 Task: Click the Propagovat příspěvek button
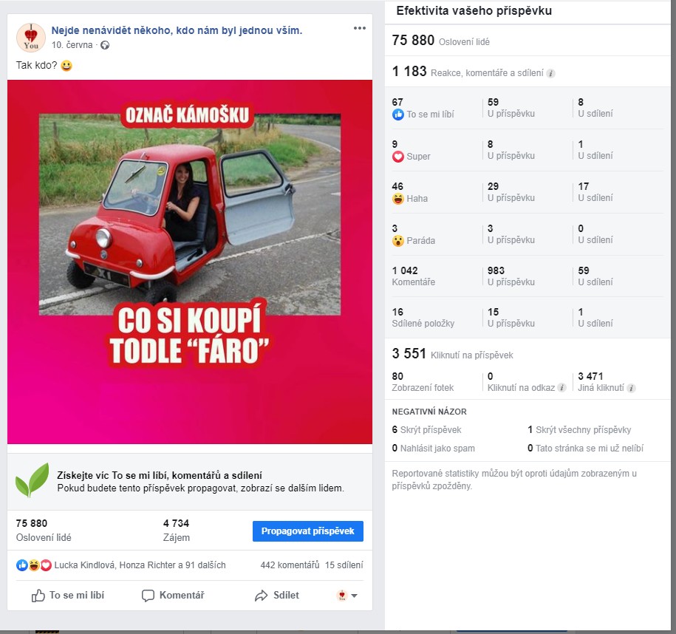[x=308, y=531]
